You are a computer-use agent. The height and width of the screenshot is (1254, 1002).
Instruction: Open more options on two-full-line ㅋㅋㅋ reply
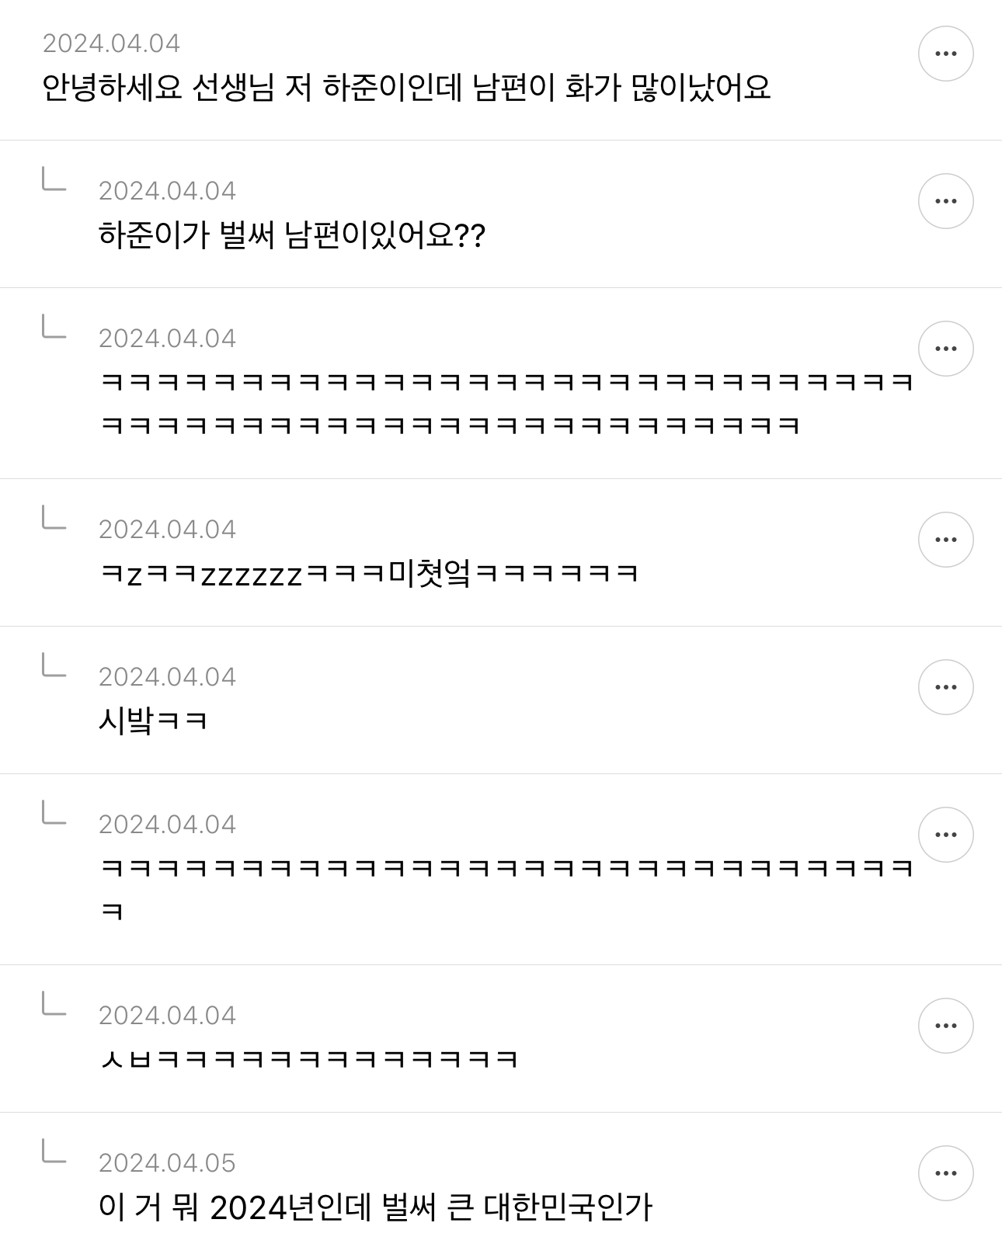point(945,349)
